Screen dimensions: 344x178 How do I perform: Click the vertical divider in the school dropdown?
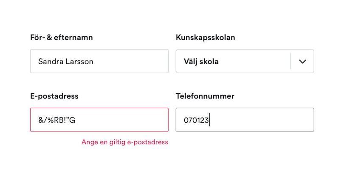tap(291, 61)
